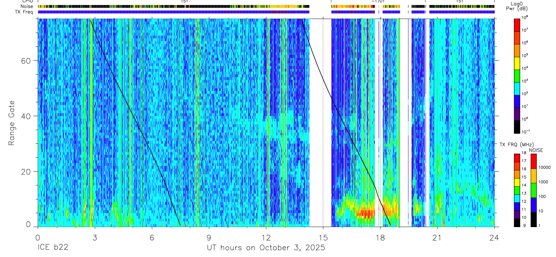This screenshot has width=556, height=257.
Task: Click 'UT hours on October 3, 2025' axis title
Action: click(266, 248)
